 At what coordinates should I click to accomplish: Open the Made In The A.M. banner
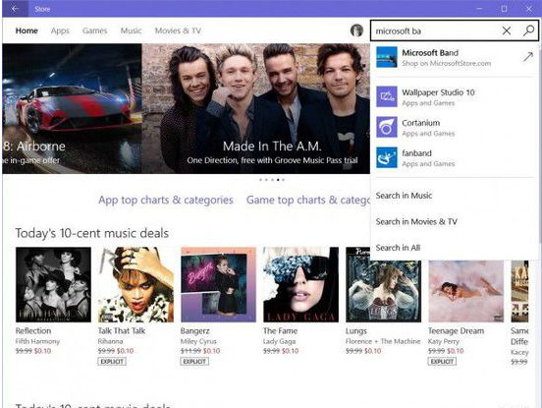click(256, 108)
